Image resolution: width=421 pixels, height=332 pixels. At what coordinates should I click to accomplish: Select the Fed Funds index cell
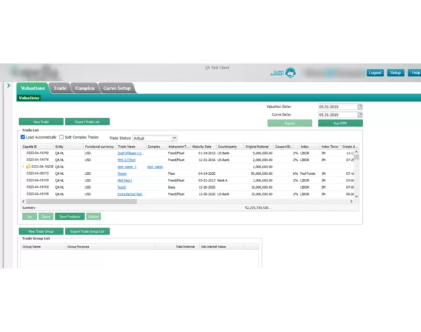pyautogui.click(x=308, y=174)
